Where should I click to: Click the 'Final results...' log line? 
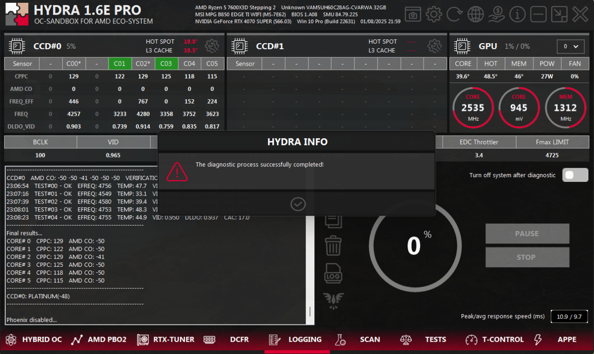[24, 233]
